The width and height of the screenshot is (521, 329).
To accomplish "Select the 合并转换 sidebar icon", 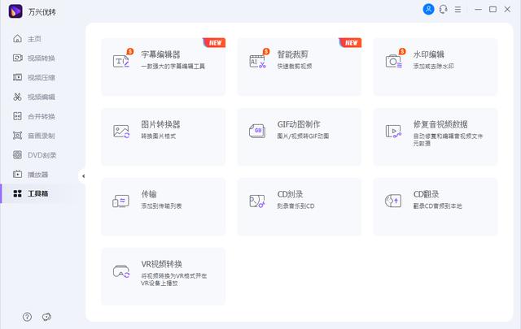I will (x=17, y=116).
